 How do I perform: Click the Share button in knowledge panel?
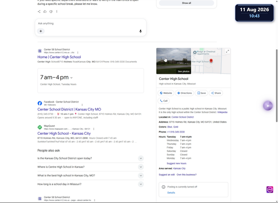[x=216, y=93]
